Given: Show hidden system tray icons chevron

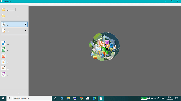Looking at the screenshot, I should pyautogui.click(x=152, y=98).
